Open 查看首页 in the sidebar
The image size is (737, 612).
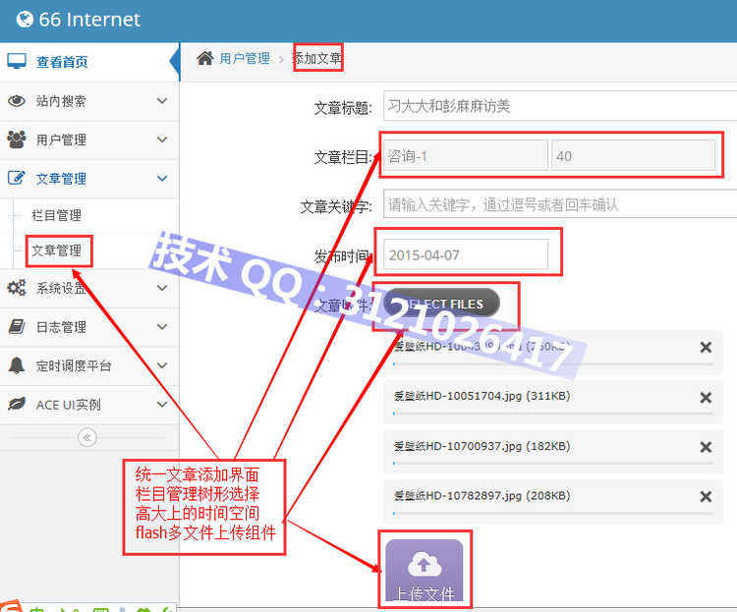pyautogui.click(x=88, y=62)
